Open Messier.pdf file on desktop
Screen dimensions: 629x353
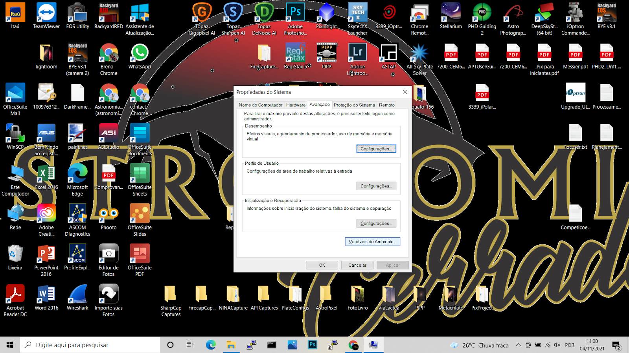[576, 56]
